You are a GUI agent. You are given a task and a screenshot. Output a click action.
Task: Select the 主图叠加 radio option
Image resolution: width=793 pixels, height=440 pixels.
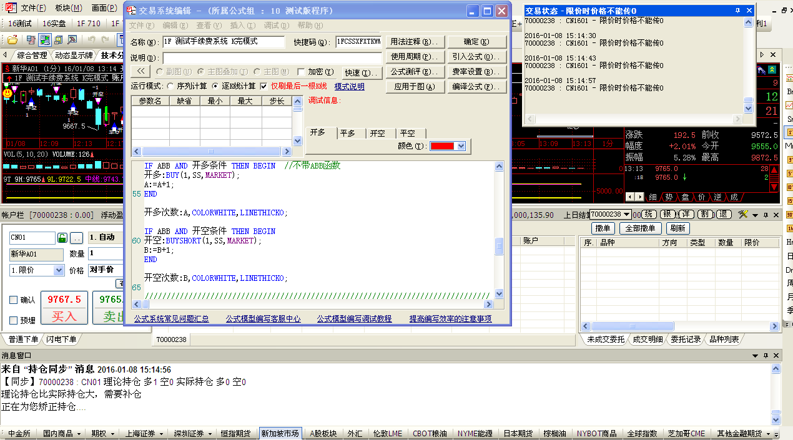(x=202, y=72)
